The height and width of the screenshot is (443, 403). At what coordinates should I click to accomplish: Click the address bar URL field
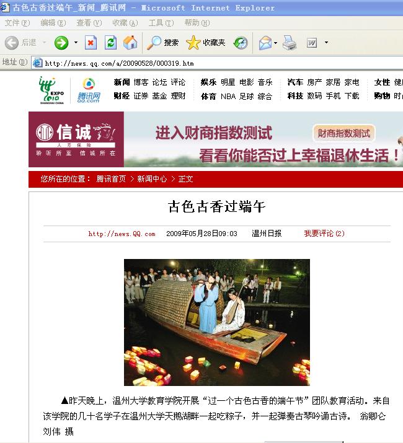pos(186,63)
